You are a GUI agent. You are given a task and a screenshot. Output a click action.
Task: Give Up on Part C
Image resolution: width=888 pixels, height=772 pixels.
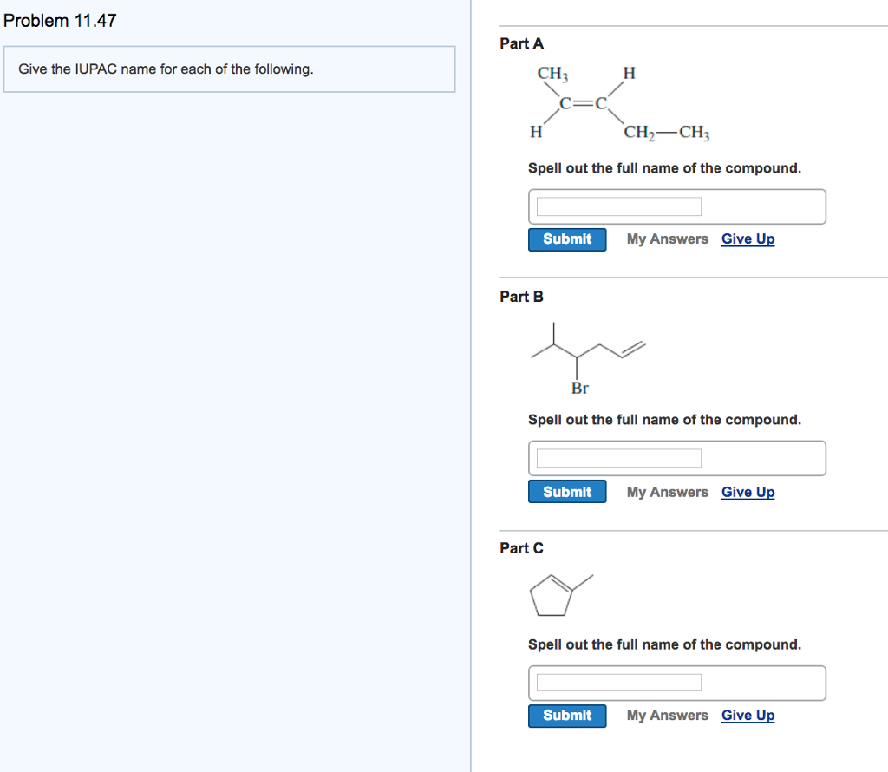(748, 716)
